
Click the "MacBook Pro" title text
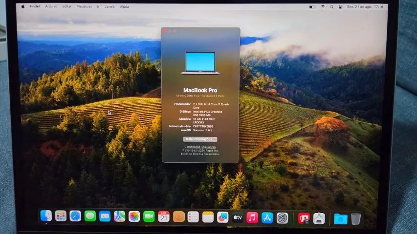(200, 90)
